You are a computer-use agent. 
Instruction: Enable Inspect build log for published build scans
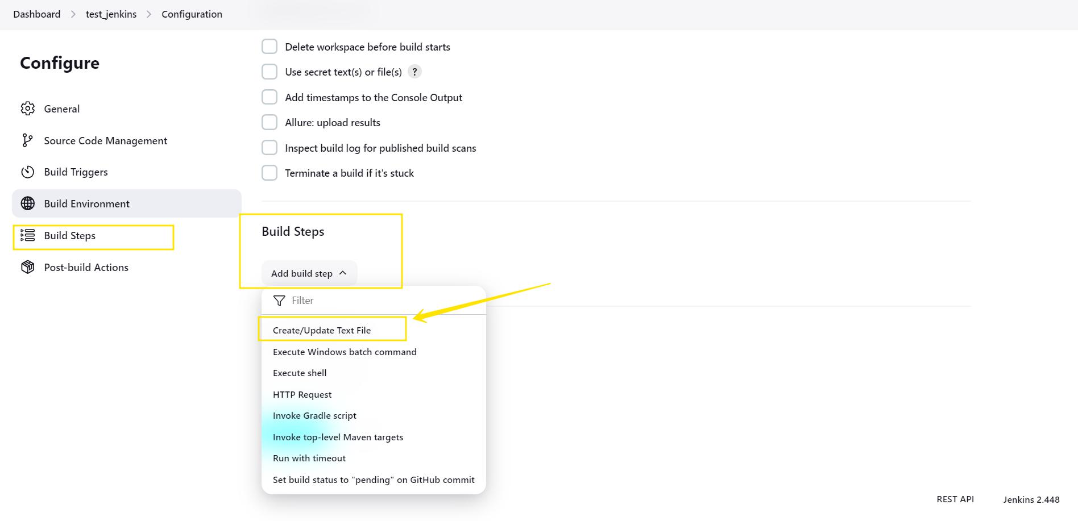(x=269, y=148)
